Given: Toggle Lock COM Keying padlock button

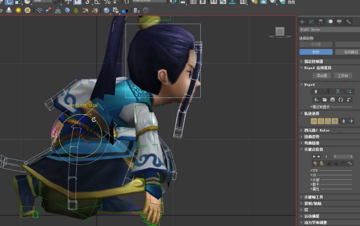Looking at the screenshot, I should pos(335,121).
